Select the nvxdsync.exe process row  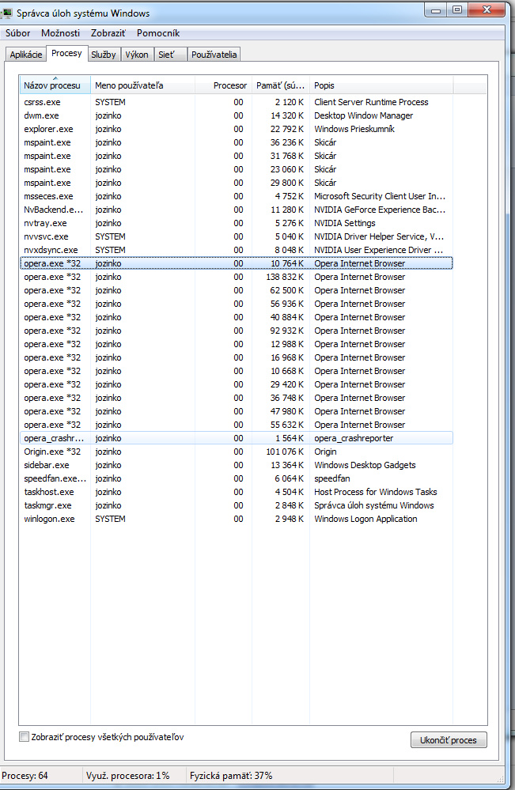click(237, 250)
